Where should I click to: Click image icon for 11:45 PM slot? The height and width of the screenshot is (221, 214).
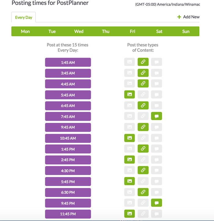pos(129,214)
